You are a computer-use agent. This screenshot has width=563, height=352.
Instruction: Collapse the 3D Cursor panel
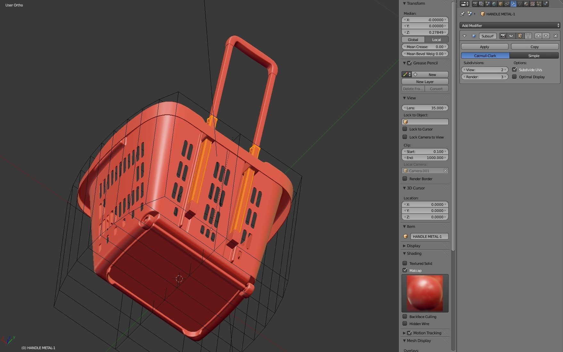pyautogui.click(x=404, y=188)
